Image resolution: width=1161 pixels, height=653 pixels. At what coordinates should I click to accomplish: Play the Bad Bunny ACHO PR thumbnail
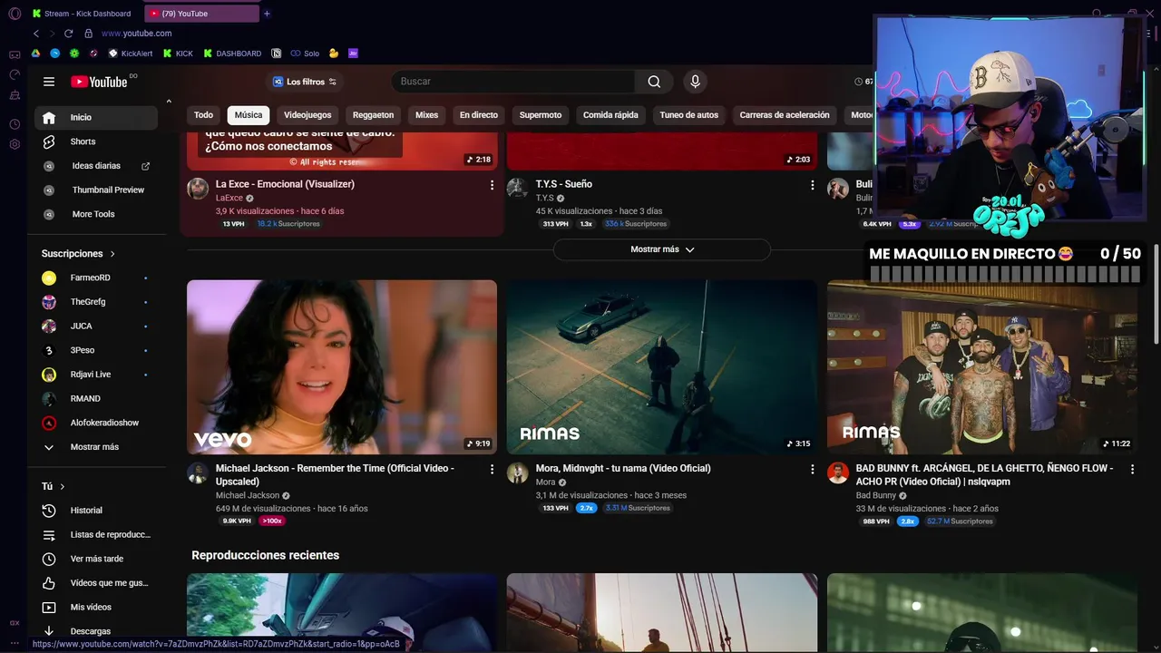[982, 366]
